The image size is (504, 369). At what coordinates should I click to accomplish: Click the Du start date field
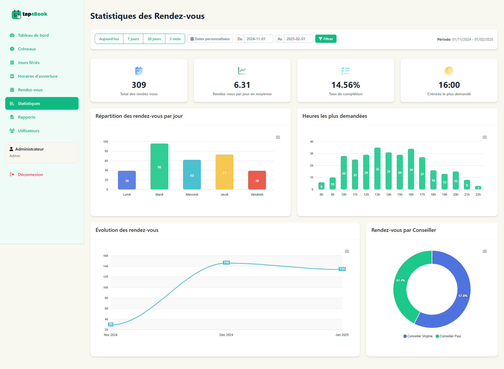(258, 39)
